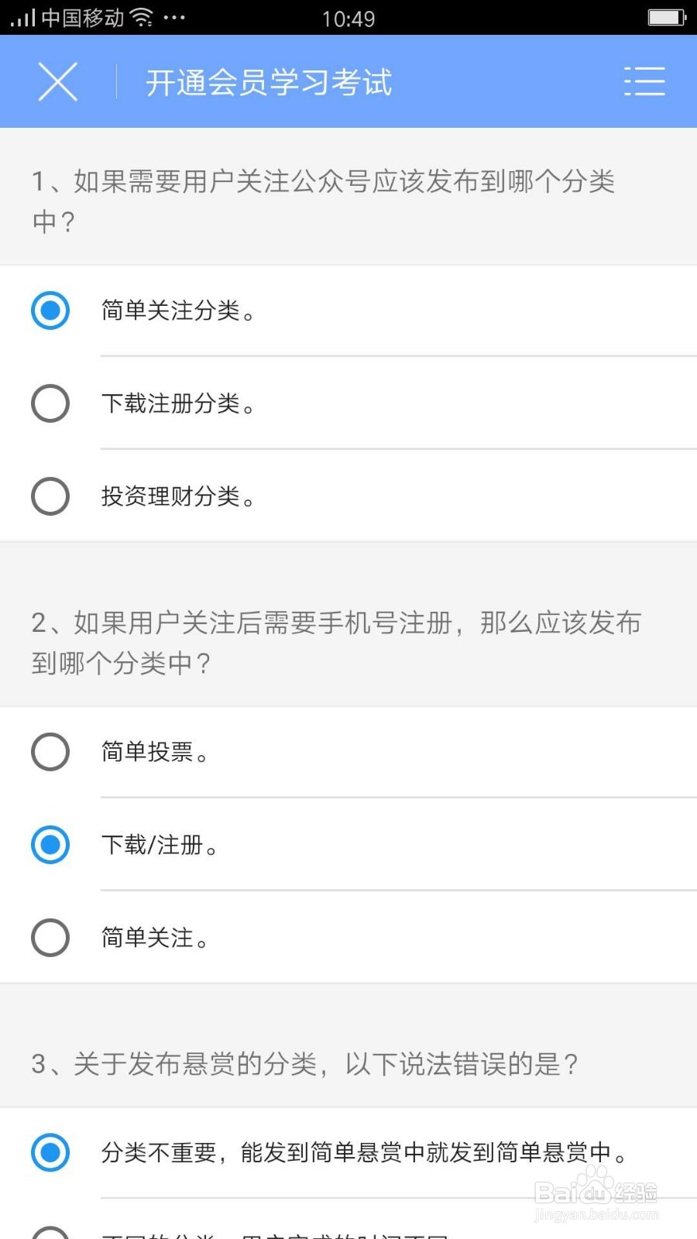The image size is (697, 1239).
Task: Close the exam page with X icon
Action: [58, 81]
